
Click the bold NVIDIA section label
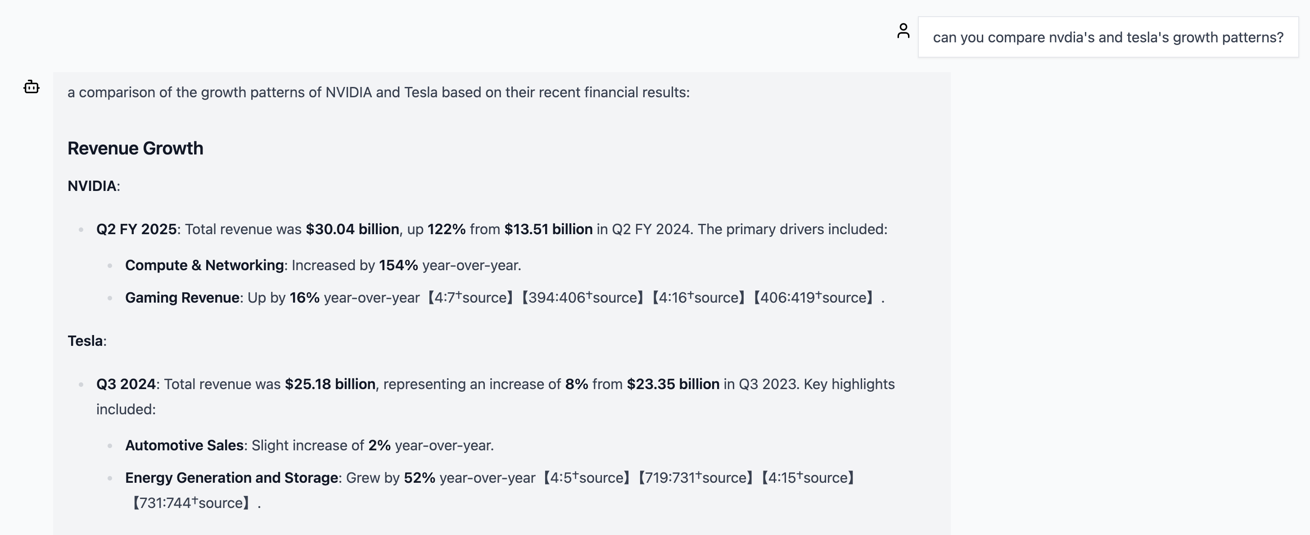[92, 186]
